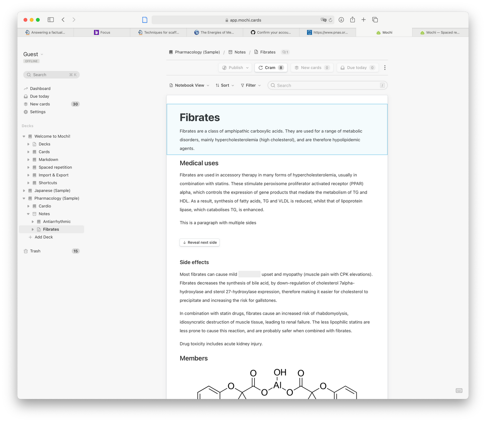Click the Share icon in Safari toolbar
The image size is (486, 422).
352,20
